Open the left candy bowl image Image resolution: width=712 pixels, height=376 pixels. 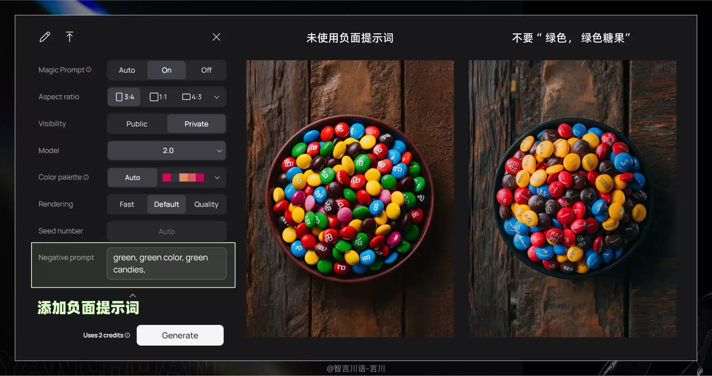point(350,199)
